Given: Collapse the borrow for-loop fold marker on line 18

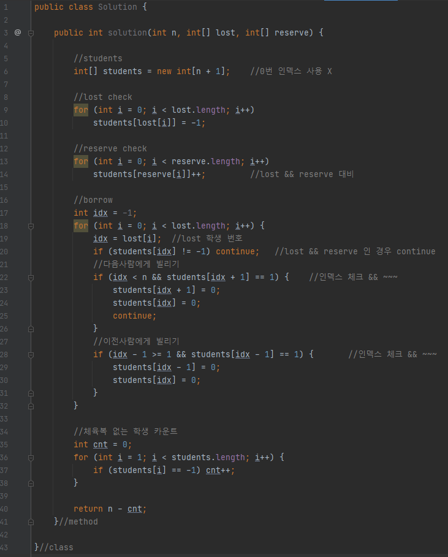Looking at the screenshot, I should click(31, 226).
